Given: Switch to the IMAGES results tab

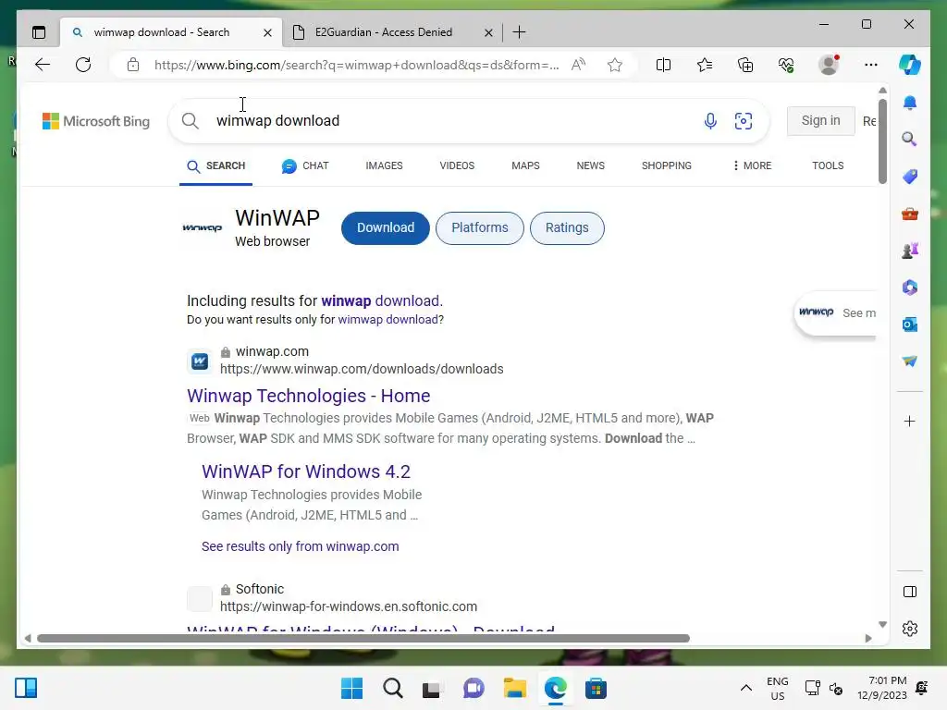Looking at the screenshot, I should [384, 165].
